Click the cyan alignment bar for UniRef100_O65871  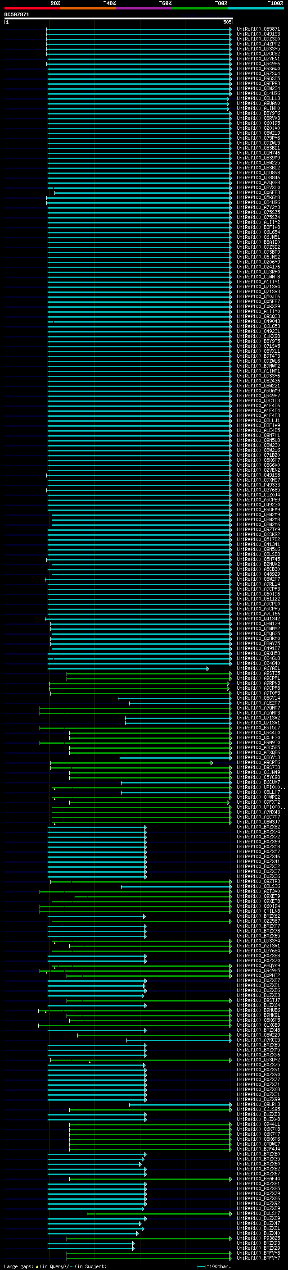pyautogui.click(x=139, y=29)
